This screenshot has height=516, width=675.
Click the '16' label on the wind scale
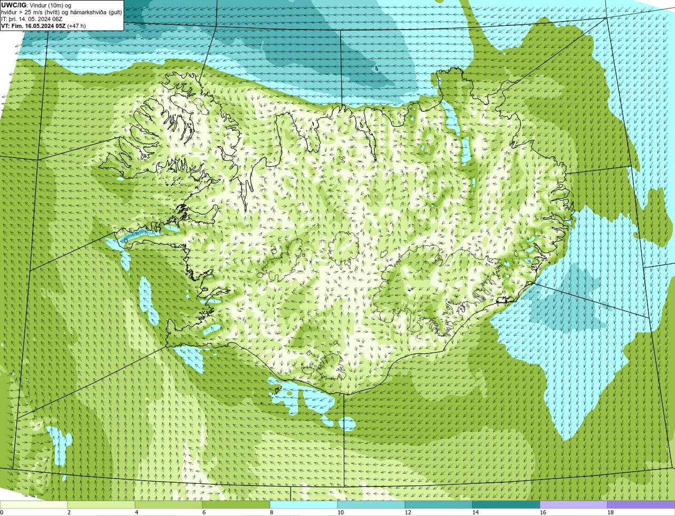pyautogui.click(x=543, y=512)
